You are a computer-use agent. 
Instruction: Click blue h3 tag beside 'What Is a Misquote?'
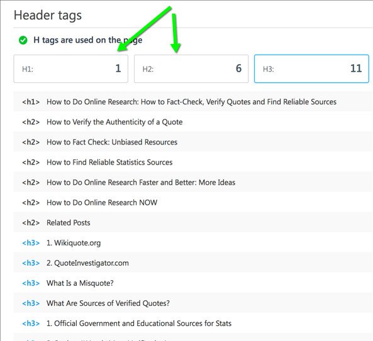click(31, 283)
